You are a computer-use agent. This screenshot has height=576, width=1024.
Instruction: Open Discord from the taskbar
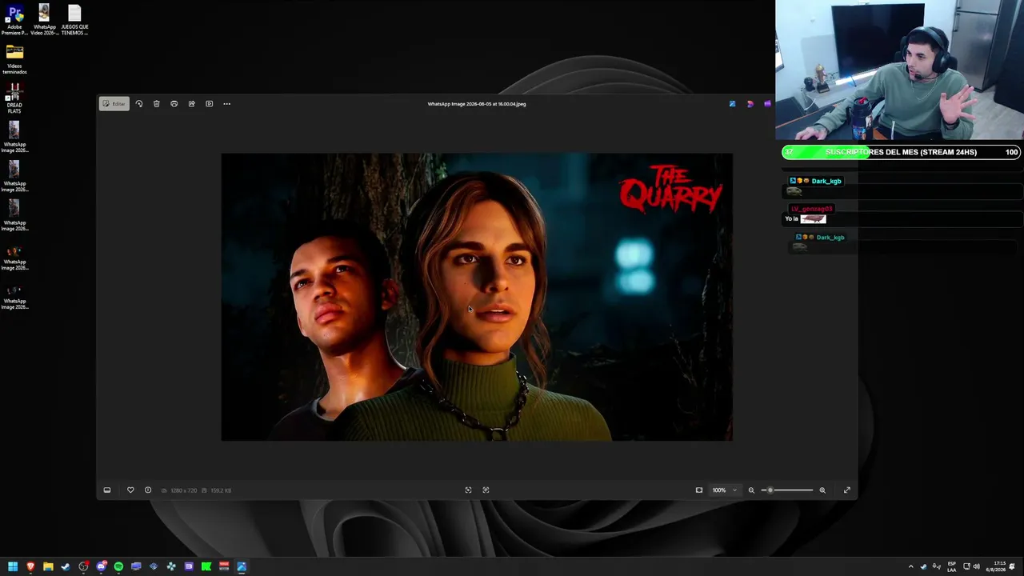(x=101, y=567)
